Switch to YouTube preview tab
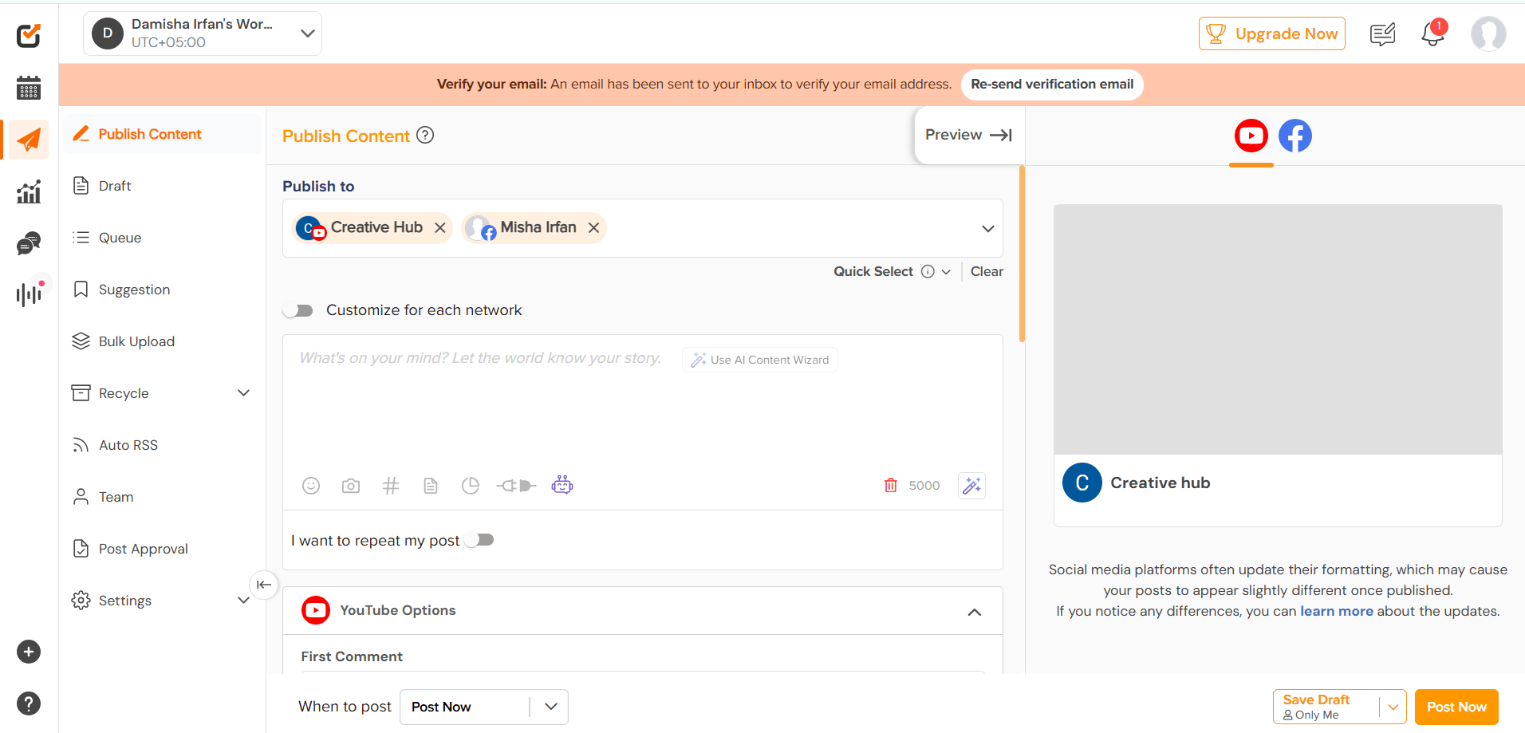The image size is (1525, 733). (1251, 136)
